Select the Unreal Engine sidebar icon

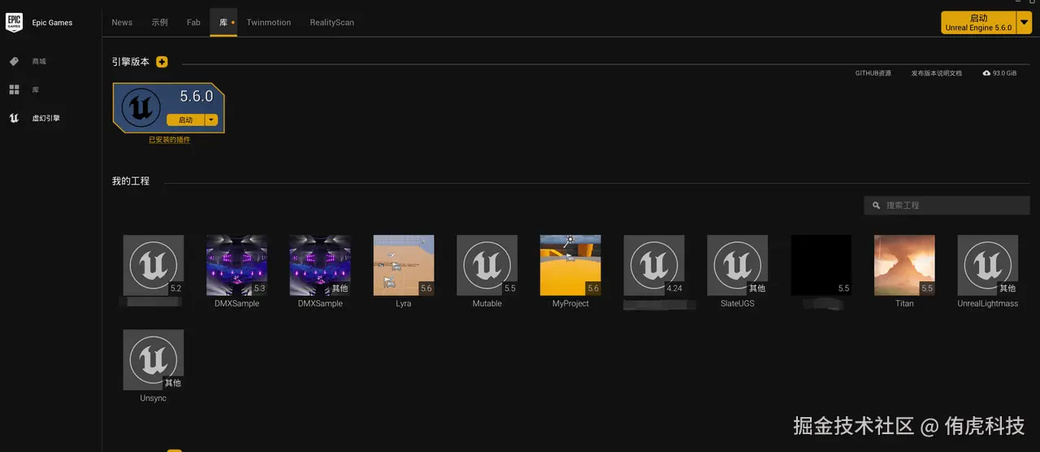pos(14,118)
